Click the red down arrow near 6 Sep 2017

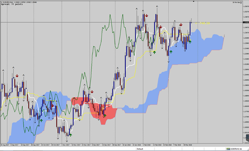[x=17, y=76]
